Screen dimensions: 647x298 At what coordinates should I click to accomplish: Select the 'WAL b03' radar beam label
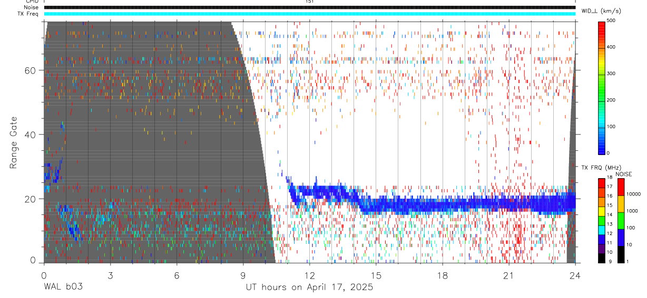[63, 287]
